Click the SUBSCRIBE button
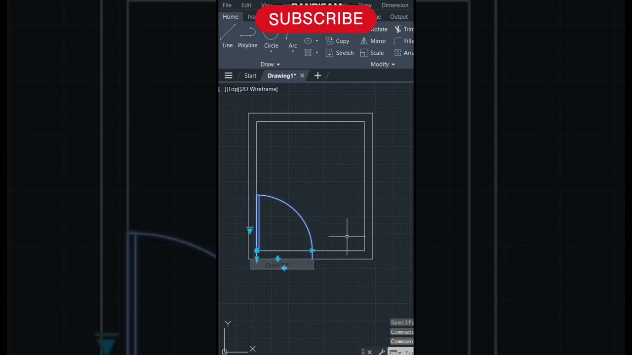This screenshot has height=355, width=632. pyautogui.click(x=316, y=19)
